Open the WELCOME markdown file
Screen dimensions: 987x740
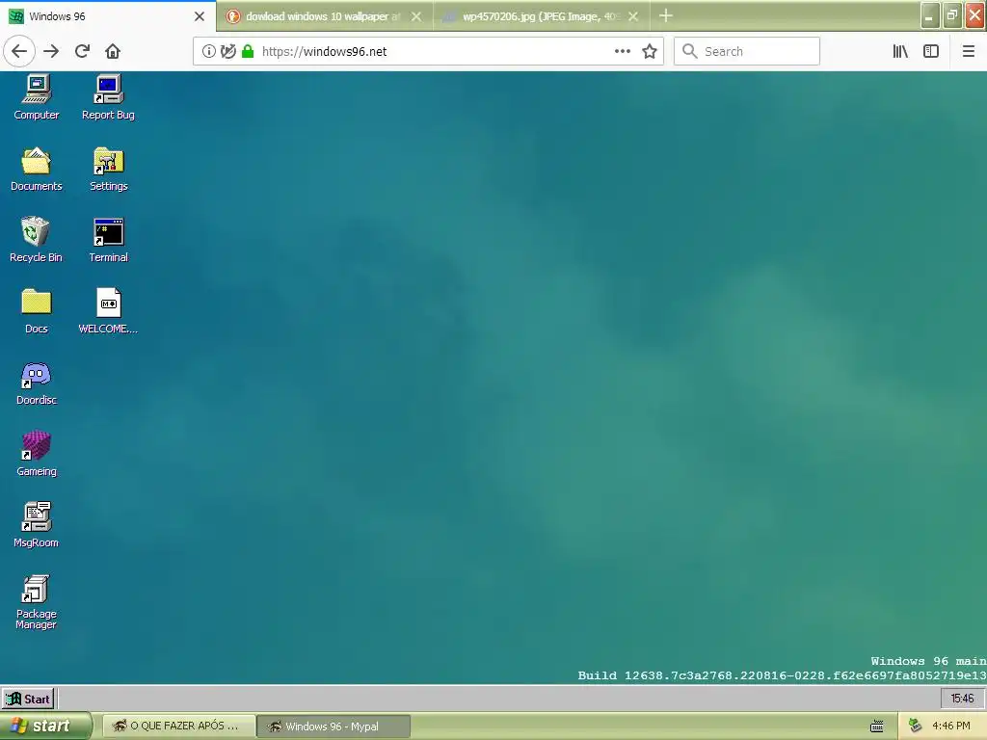[x=108, y=311]
